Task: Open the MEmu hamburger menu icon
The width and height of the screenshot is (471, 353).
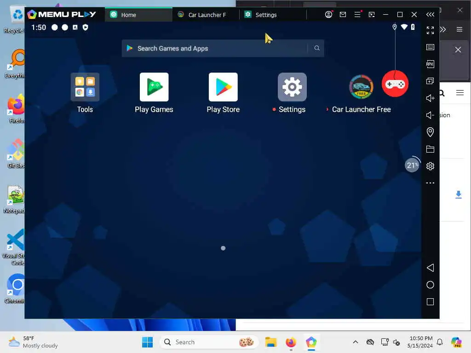Action: (x=357, y=14)
